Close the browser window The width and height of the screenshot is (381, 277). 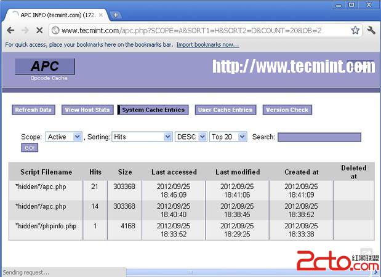pyautogui.click(x=369, y=5)
